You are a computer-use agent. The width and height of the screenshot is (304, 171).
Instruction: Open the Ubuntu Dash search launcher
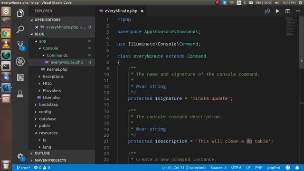pyautogui.click(x=6, y=11)
